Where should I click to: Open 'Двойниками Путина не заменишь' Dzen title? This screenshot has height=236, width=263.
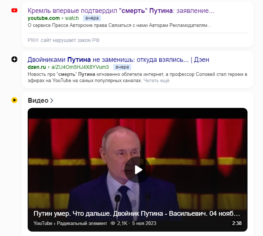(118, 60)
